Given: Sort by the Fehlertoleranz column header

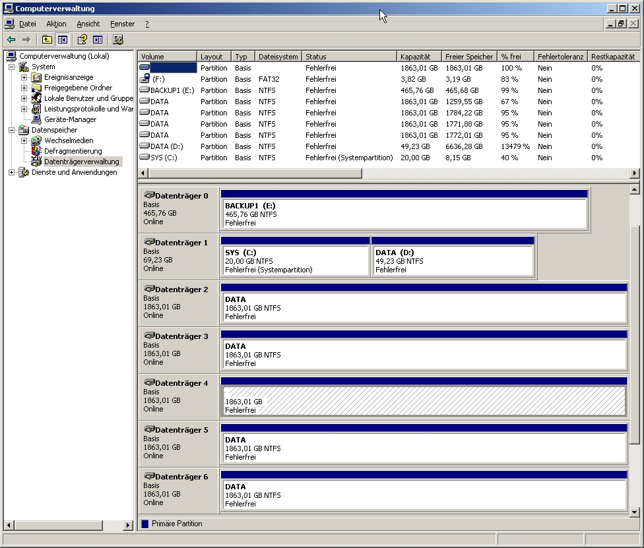Looking at the screenshot, I should [x=561, y=57].
